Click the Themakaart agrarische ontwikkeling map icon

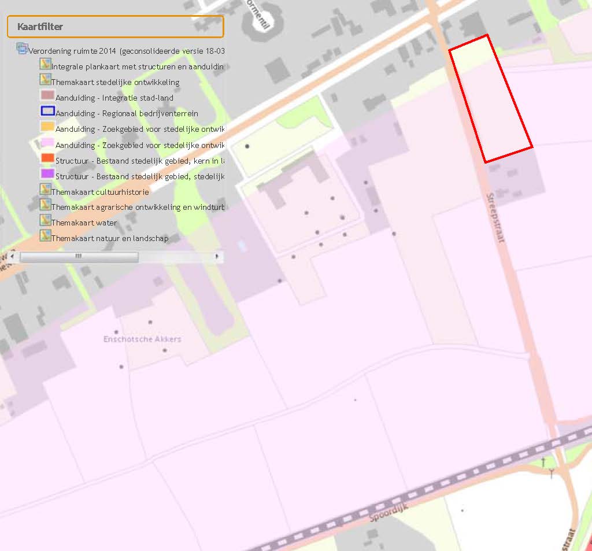pos(45,205)
